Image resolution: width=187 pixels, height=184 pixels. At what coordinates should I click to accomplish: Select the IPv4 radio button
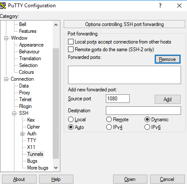(109, 127)
